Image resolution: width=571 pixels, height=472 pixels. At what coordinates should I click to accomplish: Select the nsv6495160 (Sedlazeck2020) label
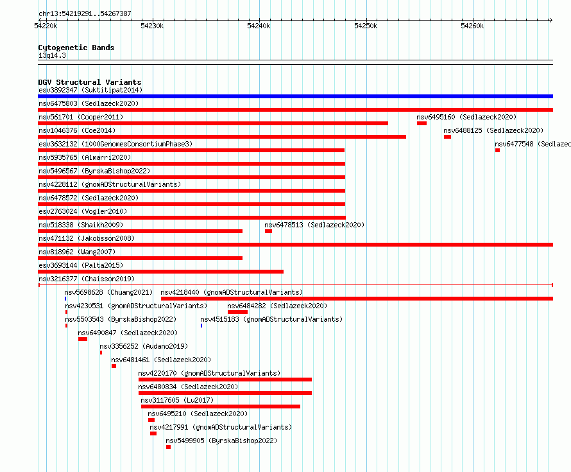[466, 117]
